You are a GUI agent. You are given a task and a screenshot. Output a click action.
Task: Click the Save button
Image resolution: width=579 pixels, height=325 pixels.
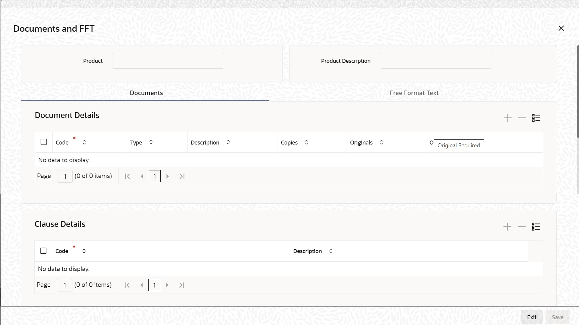coord(558,317)
